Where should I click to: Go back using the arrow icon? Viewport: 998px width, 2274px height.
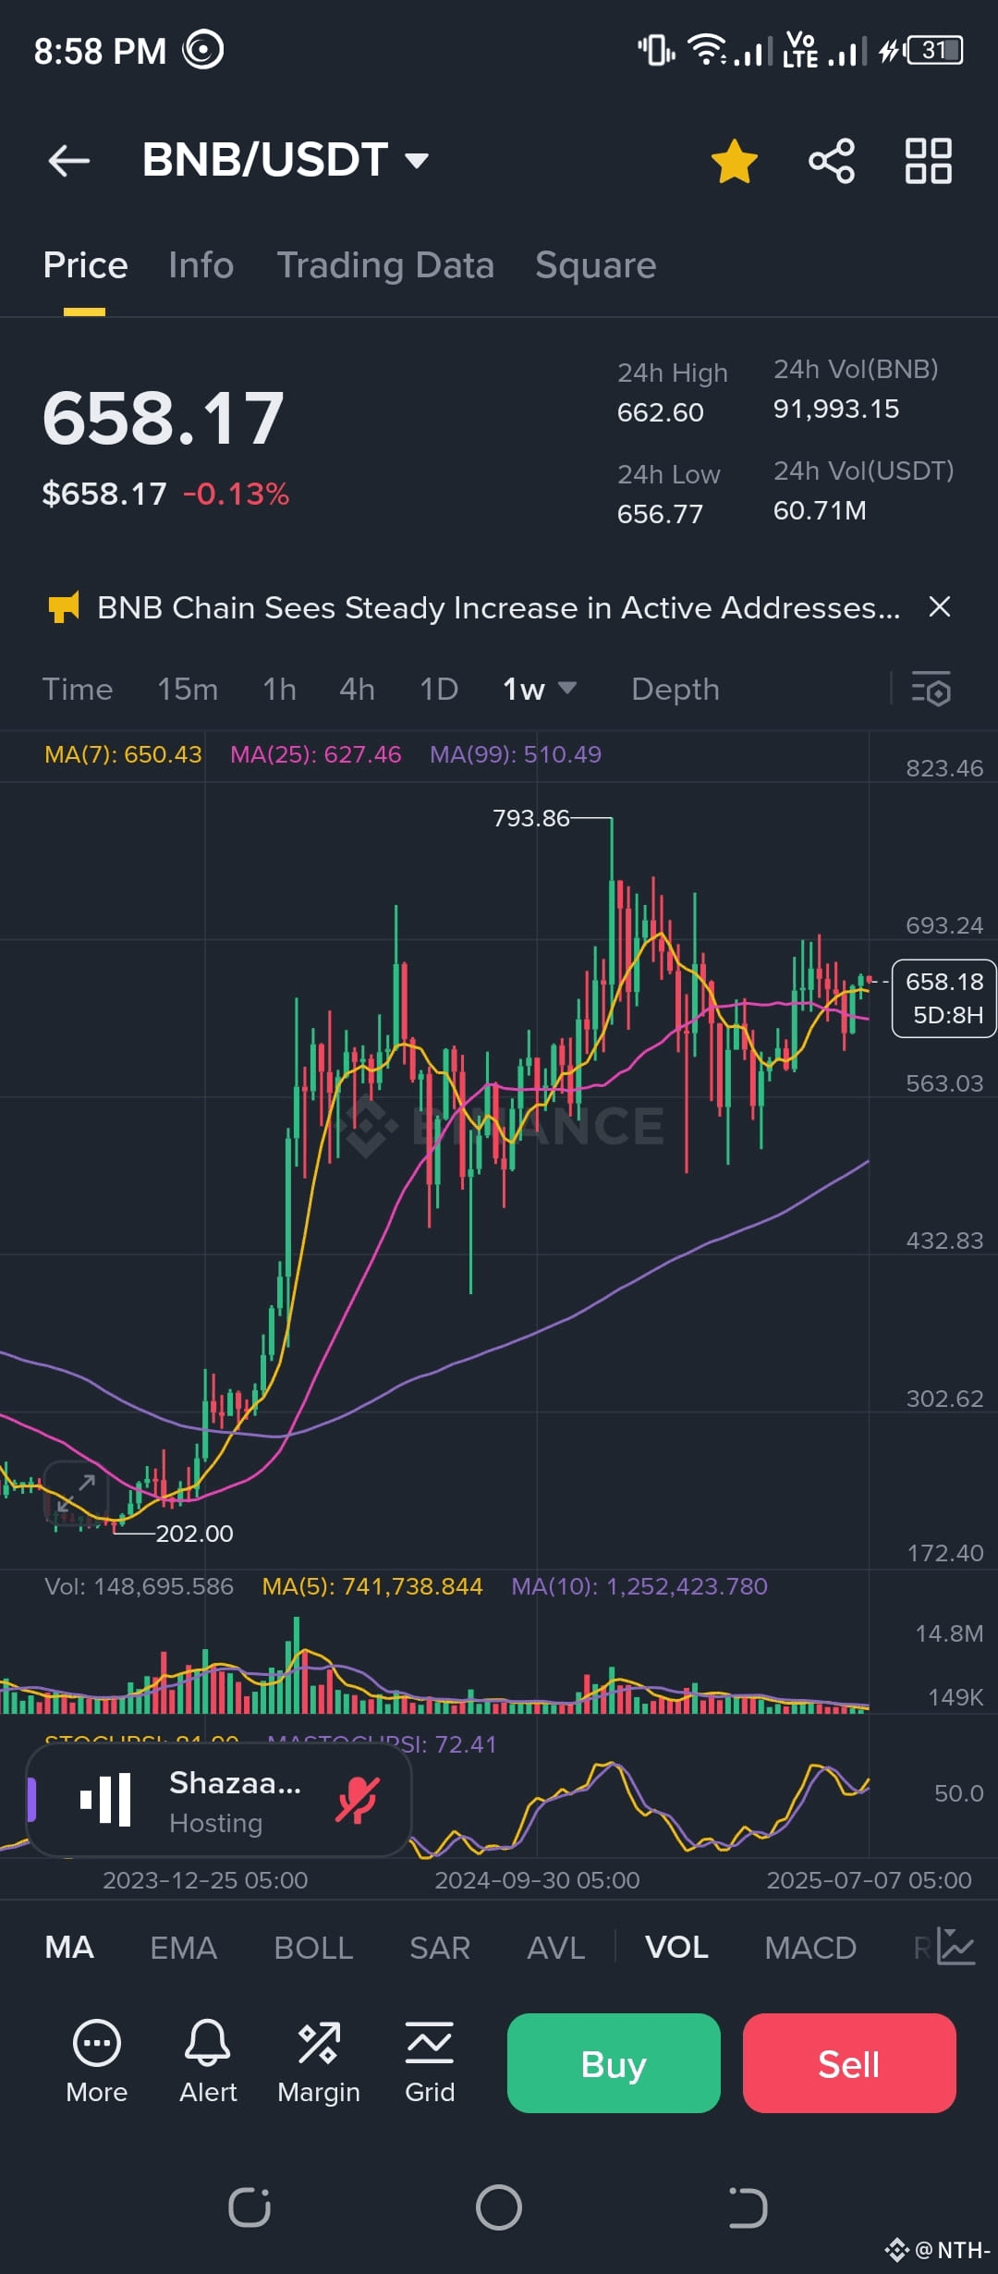pyautogui.click(x=69, y=160)
